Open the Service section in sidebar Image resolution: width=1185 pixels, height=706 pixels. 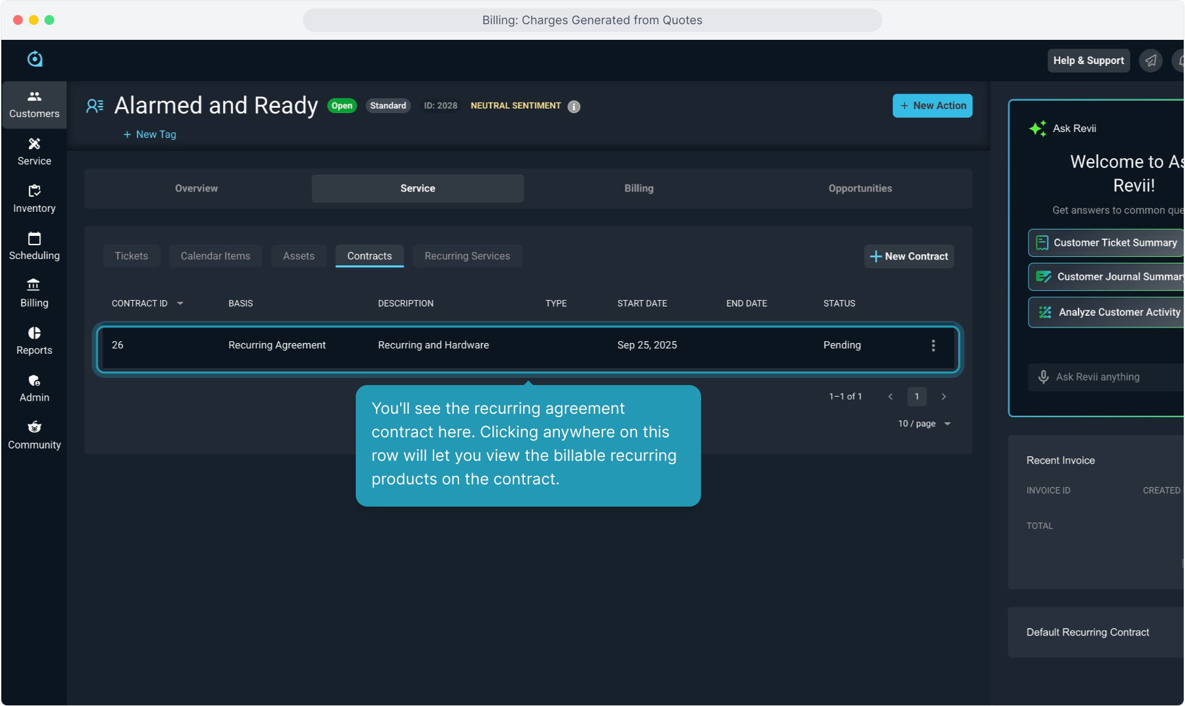34,152
